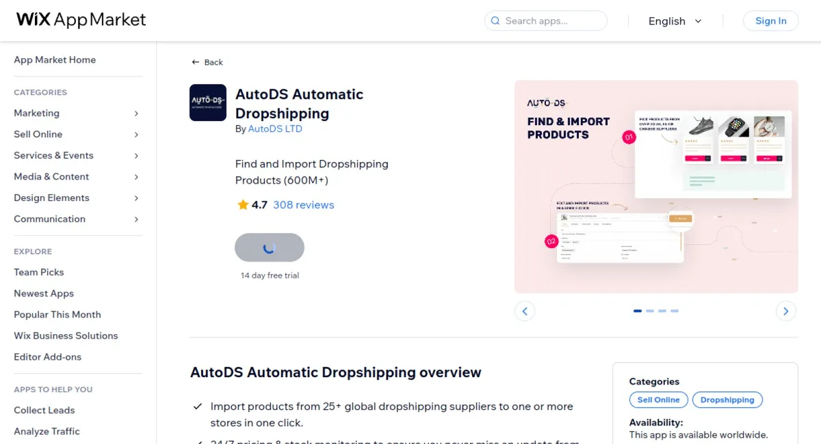Open the 308 reviews link

tap(304, 205)
